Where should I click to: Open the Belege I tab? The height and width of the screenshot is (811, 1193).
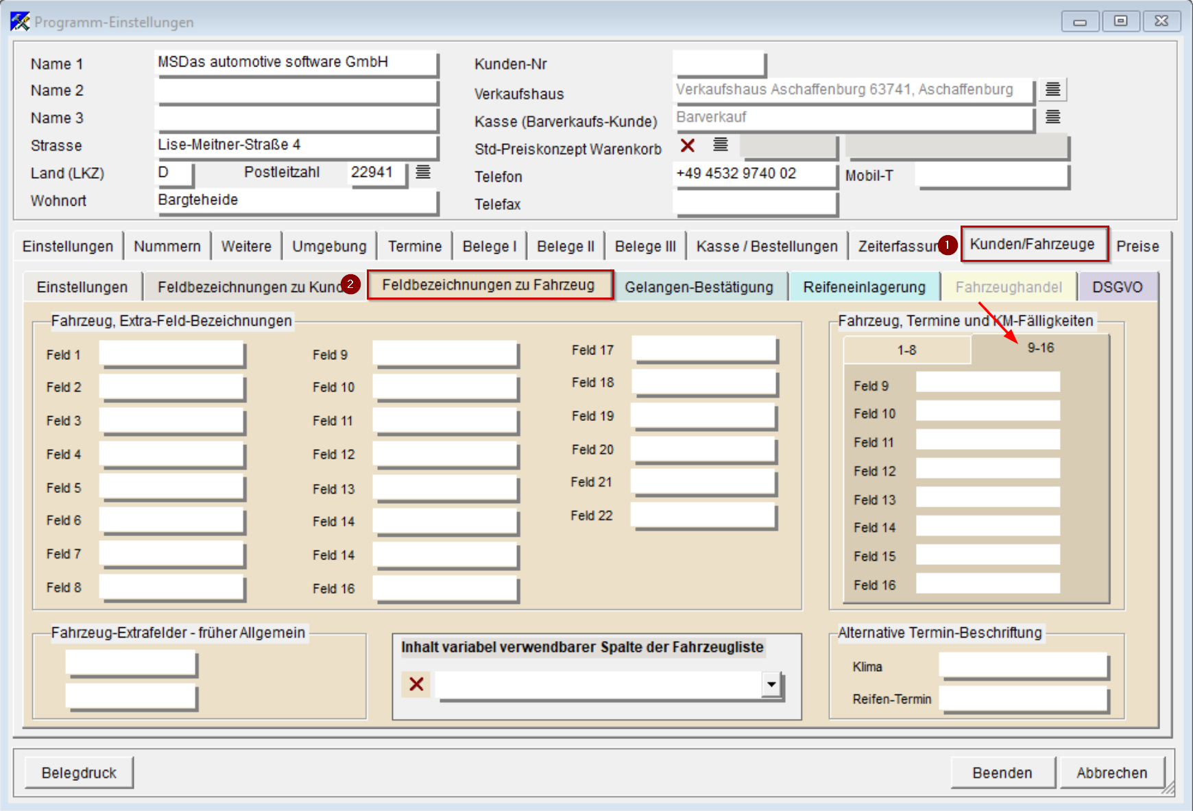tap(489, 246)
